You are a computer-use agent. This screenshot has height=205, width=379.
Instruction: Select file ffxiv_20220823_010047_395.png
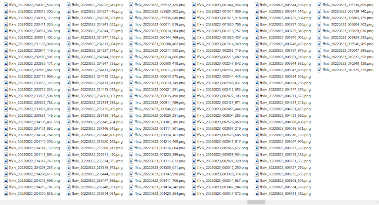pyautogui.click(x=348, y=50)
